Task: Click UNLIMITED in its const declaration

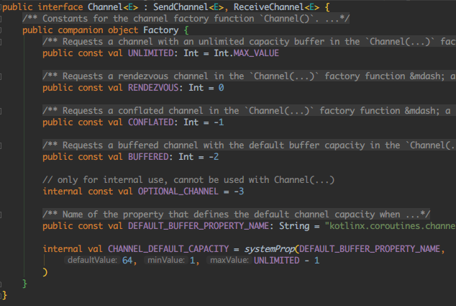Action: pos(150,53)
